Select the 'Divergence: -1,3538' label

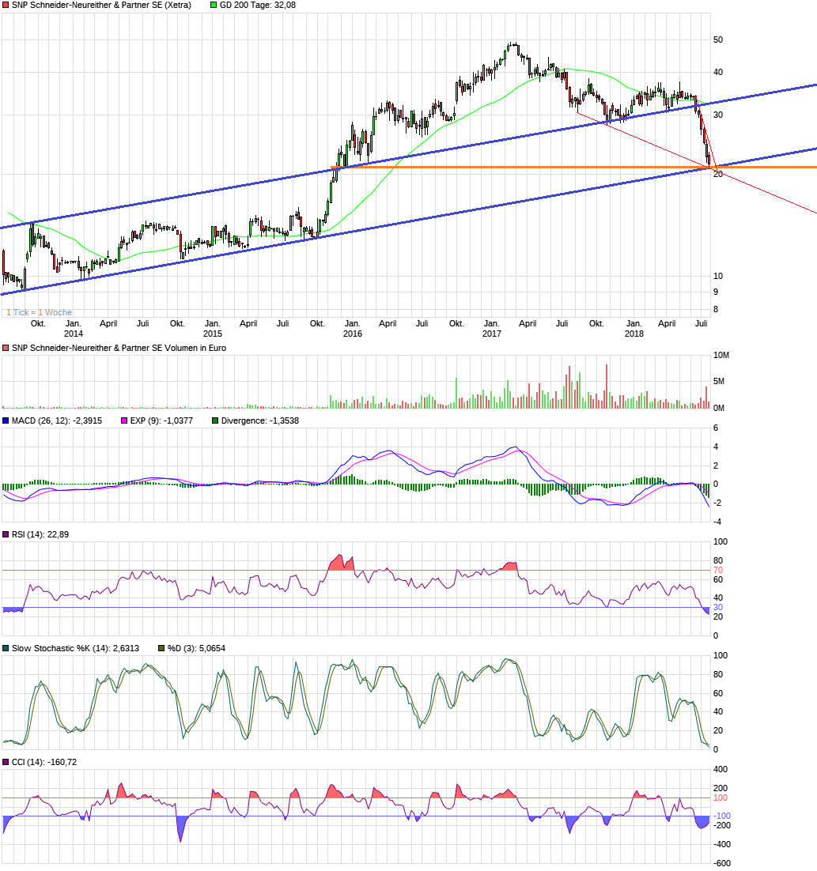coord(260,421)
